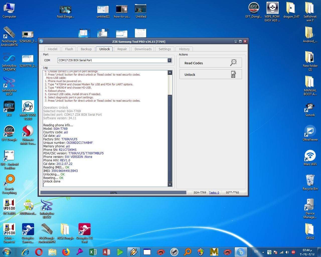Open the untitled11 image thumbnail
Image resolution: width=321 pixels, height=257 pixels.
point(103,11)
